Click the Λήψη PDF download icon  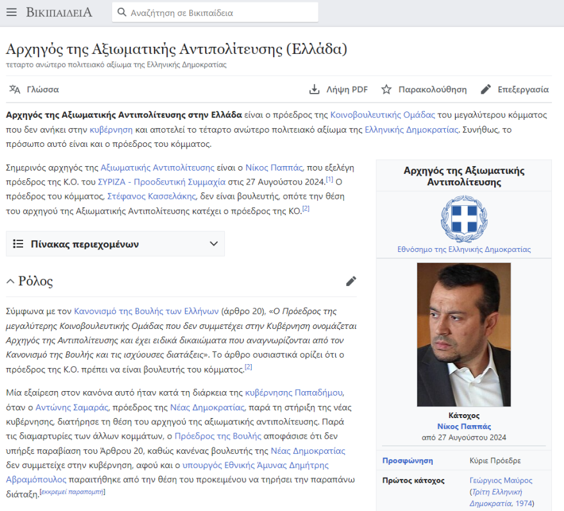pos(315,90)
